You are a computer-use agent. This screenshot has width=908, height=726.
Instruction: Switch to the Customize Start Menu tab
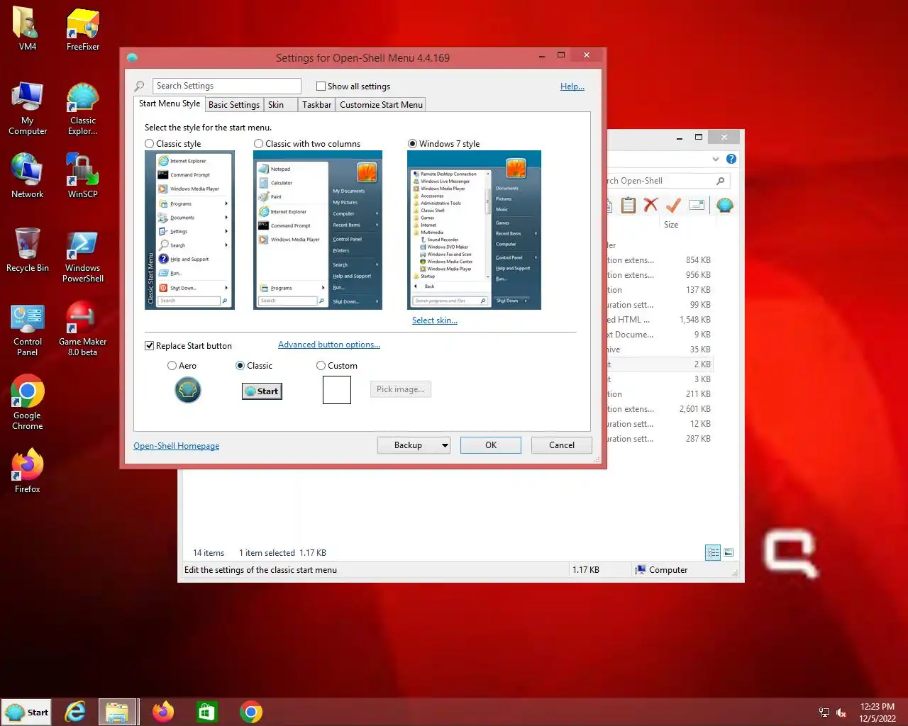point(381,105)
